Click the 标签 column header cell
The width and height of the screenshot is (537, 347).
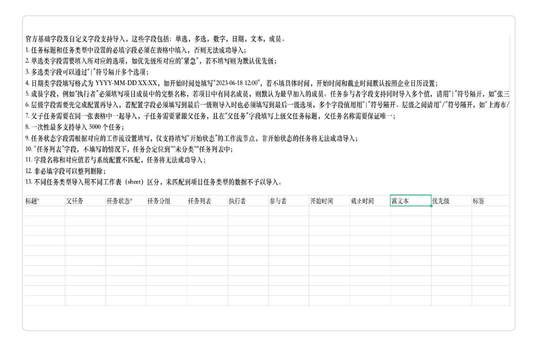tap(490, 201)
